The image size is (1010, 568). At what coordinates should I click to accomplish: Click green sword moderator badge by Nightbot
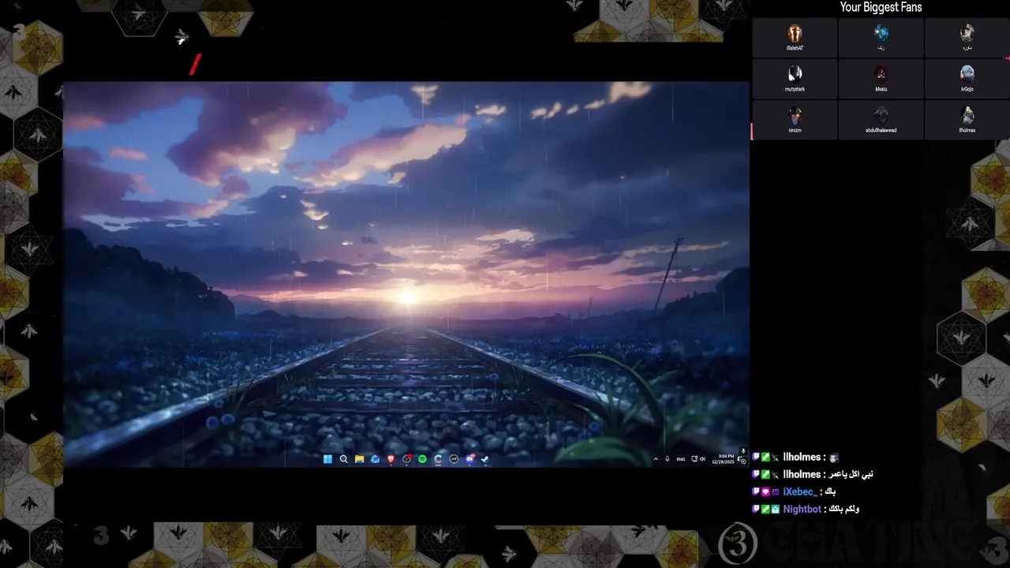(x=765, y=509)
